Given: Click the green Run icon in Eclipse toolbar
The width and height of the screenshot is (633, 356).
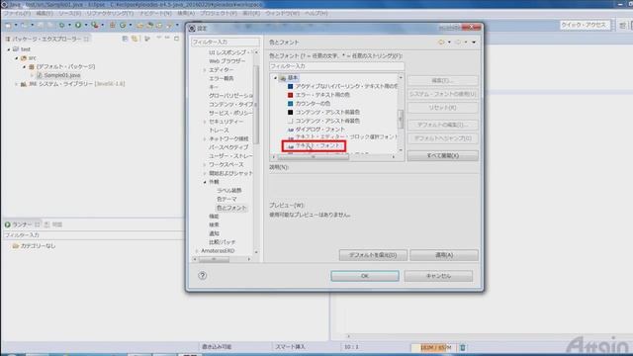Looking at the screenshot, I should coord(78,25).
